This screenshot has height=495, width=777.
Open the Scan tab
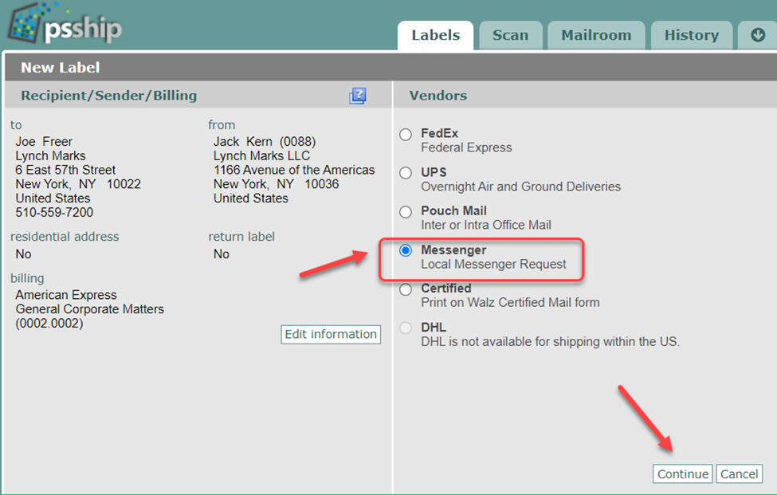(510, 35)
